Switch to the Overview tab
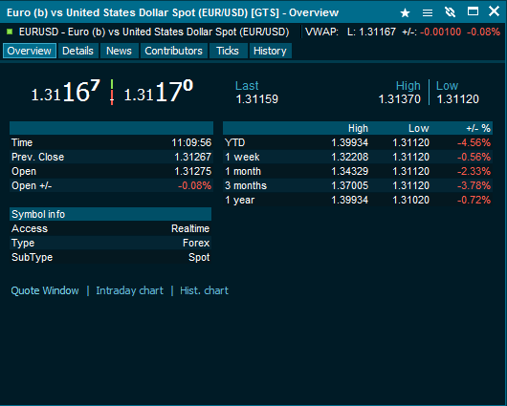The image size is (507, 406). 30,51
